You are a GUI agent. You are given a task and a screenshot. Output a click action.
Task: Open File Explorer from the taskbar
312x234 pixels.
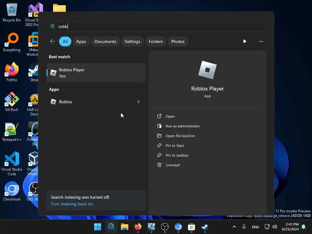pyautogui.click(x=125, y=227)
